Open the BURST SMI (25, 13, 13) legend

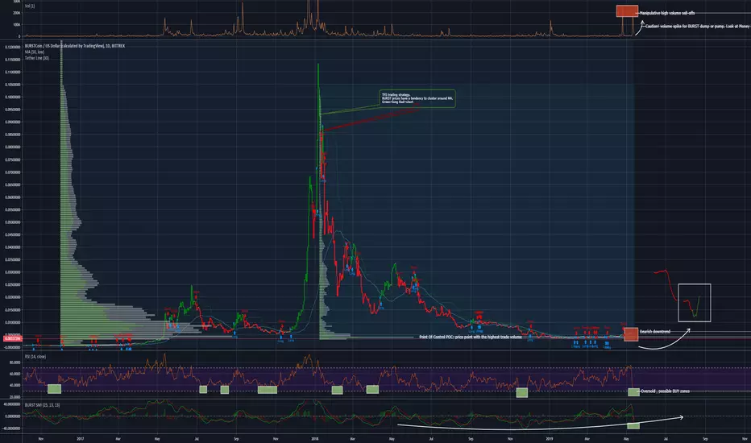(x=42, y=405)
